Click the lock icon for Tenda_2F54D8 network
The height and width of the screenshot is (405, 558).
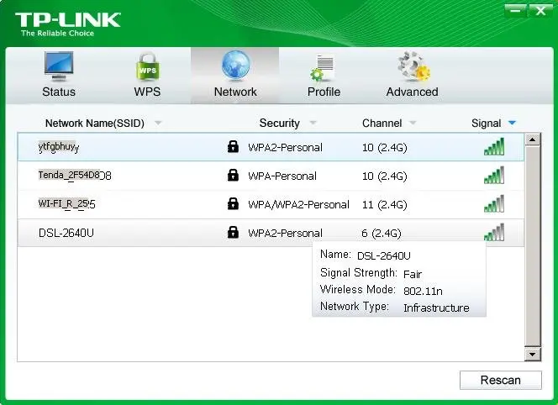233,175
